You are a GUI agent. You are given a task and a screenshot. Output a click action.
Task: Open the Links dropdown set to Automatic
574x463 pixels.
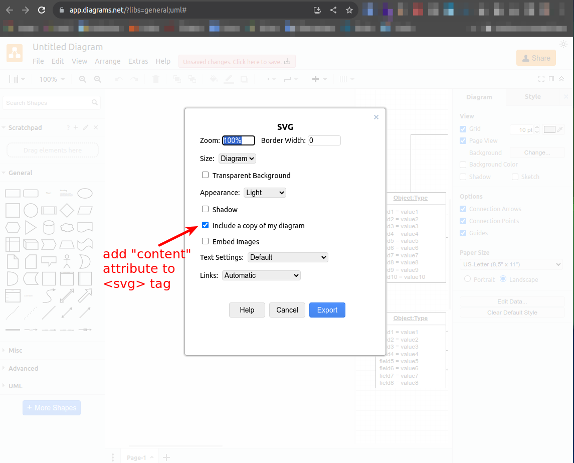coord(261,275)
